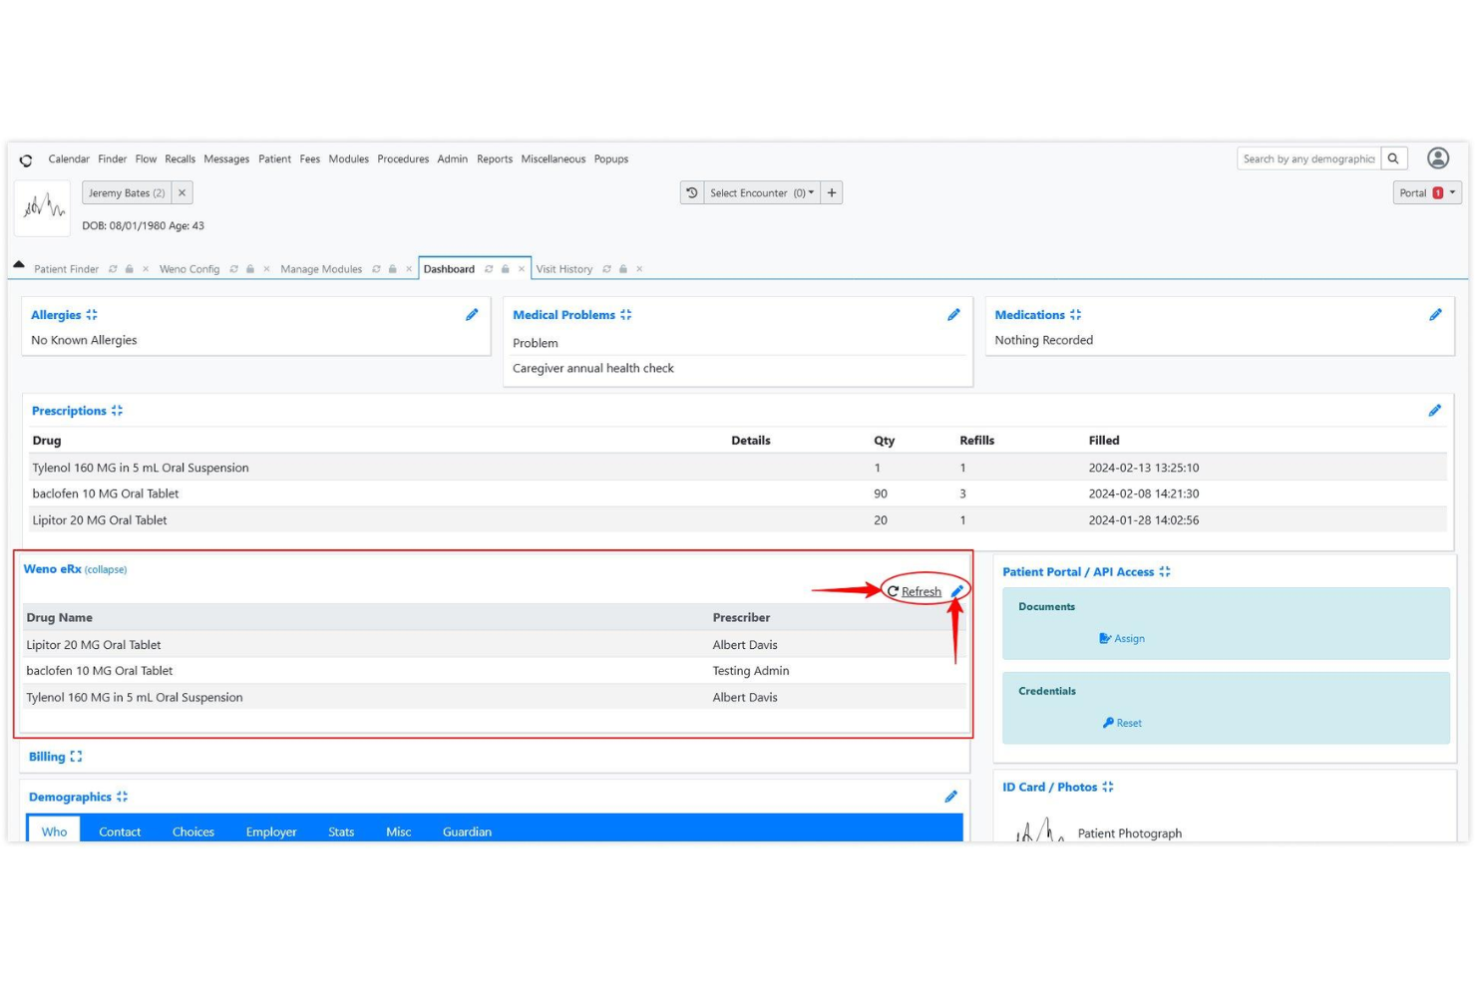Add a new encounter with the plus button

[832, 192]
